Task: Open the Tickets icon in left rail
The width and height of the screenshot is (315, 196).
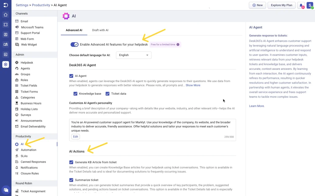Action: click(x=6, y=24)
